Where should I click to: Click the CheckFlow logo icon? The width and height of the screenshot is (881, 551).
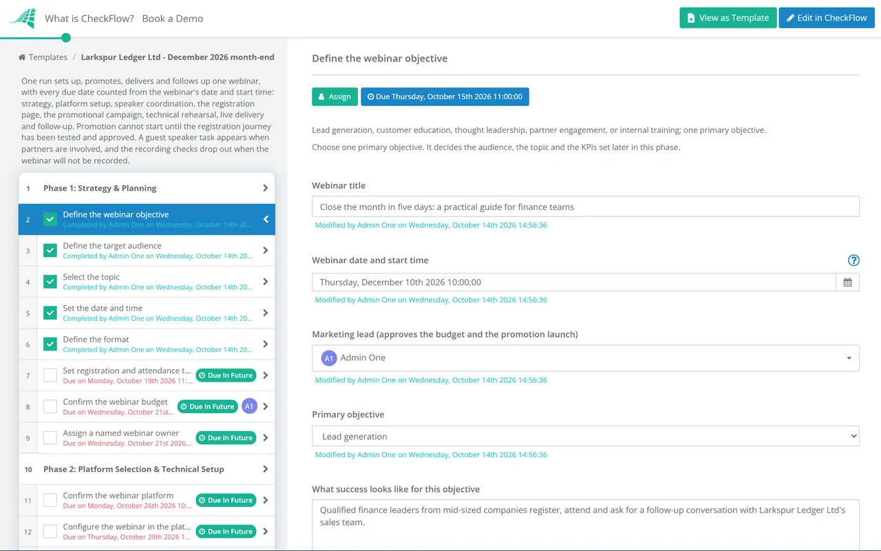[x=22, y=18]
